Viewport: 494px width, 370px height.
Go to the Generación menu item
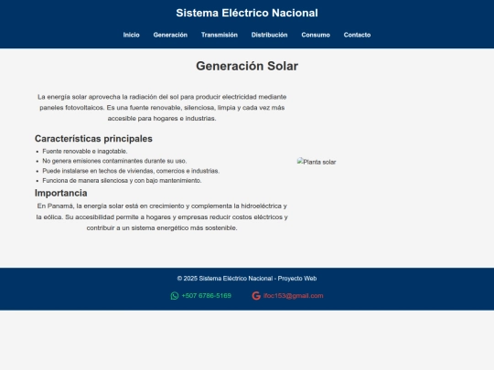pyautogui.click(x=170, y=35)
